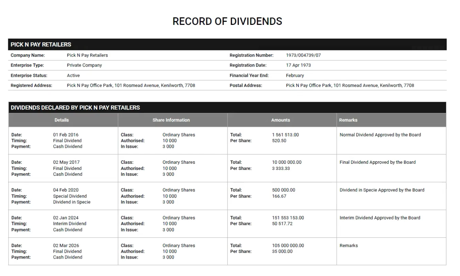Select per share amount 50 517.72
The image size is (460, 276).
pos(282,224)
